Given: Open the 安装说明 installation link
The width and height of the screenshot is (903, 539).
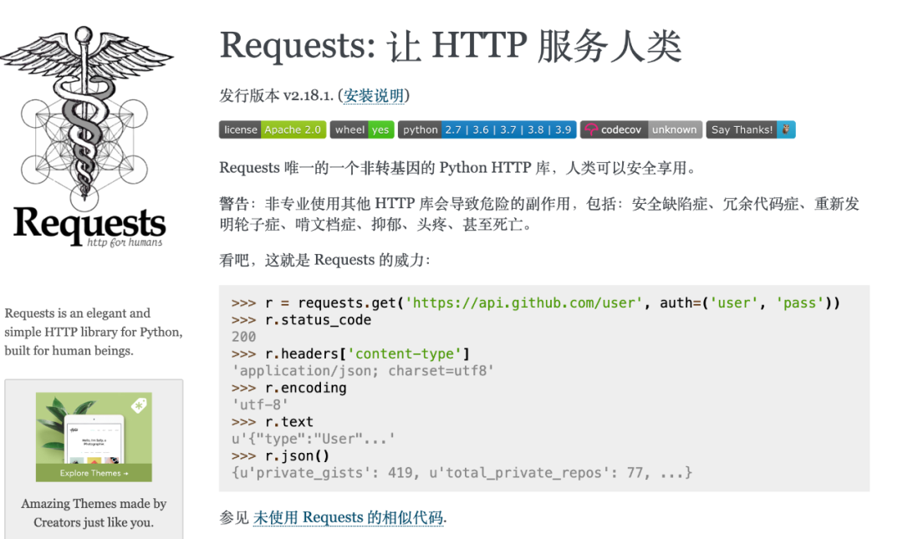Looking at the screenshot, I should click(375, 95).
